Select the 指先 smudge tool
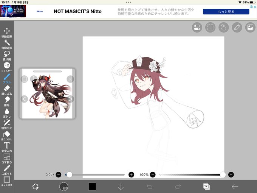 coord(7,101)
